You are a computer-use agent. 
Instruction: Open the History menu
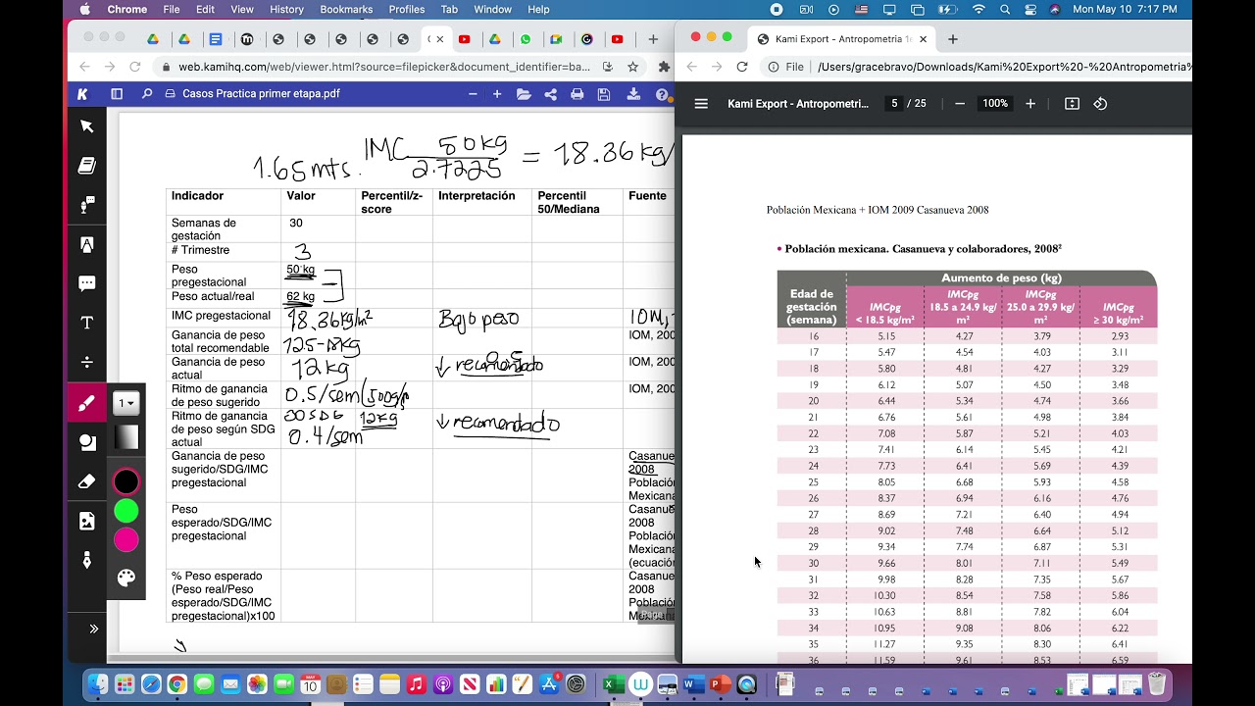(x=286, y=9)
